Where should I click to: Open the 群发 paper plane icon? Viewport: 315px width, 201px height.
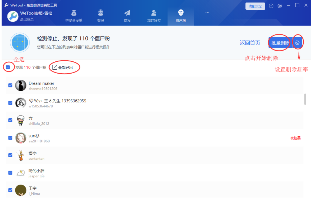click(x=127, y=13)
